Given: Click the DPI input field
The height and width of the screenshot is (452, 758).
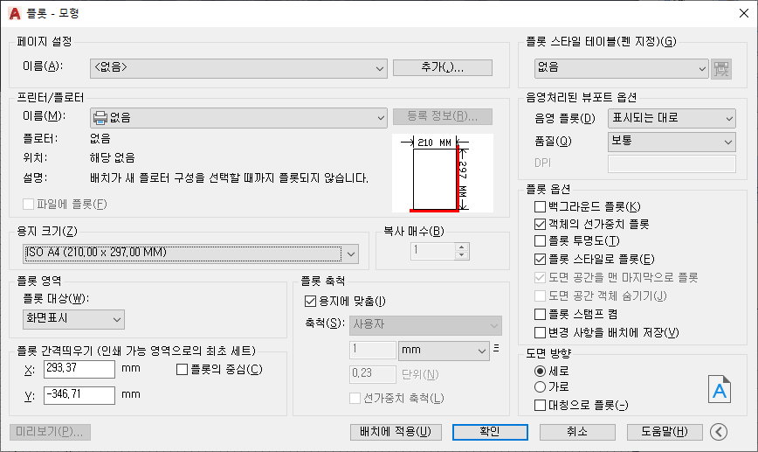Looking at the screenshot, I should pyautogui.click(x=672, y=163).
